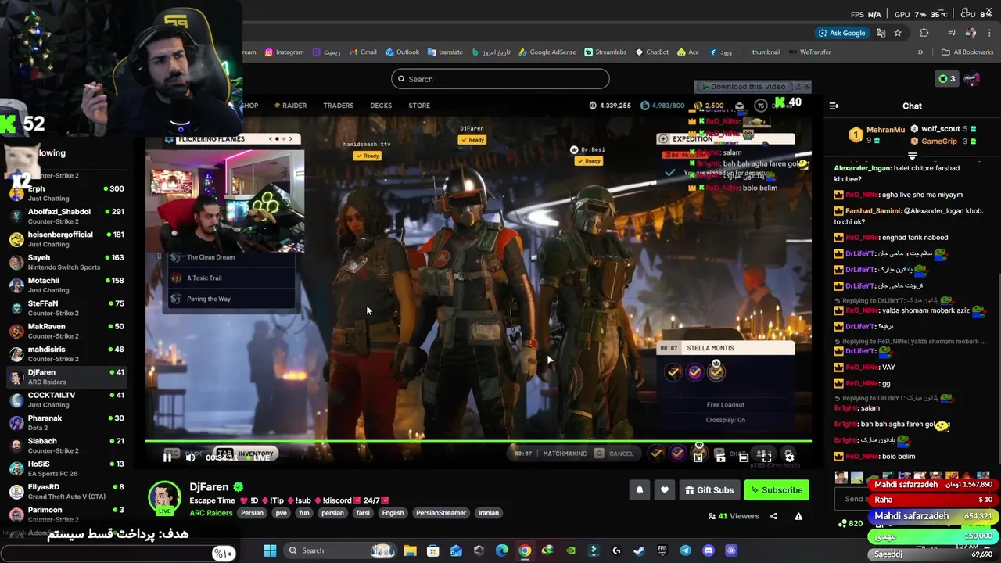Click the Ask Google button in address bar
The height and width of the screenshot is (563, 1001).
point(841,33)
